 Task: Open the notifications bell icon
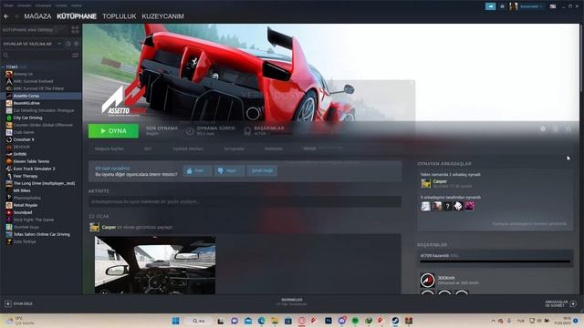[502, 6]
